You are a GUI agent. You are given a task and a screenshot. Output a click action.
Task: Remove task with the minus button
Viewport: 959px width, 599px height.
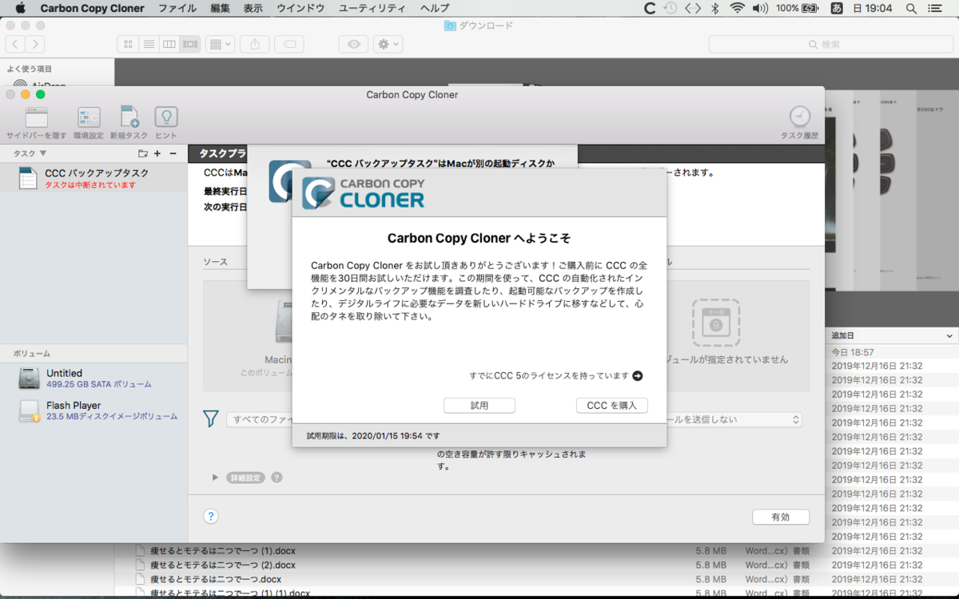(x=173, y=153)
